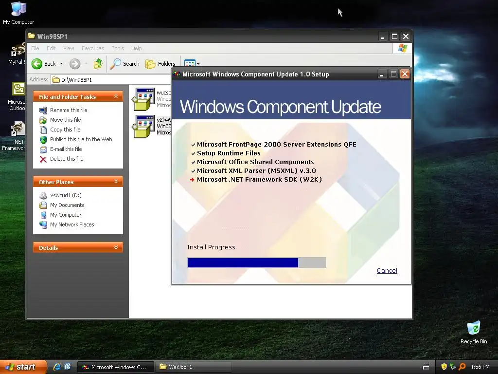
Task: Click the 4:56 PM clock
Action: [x=480, y=367]
